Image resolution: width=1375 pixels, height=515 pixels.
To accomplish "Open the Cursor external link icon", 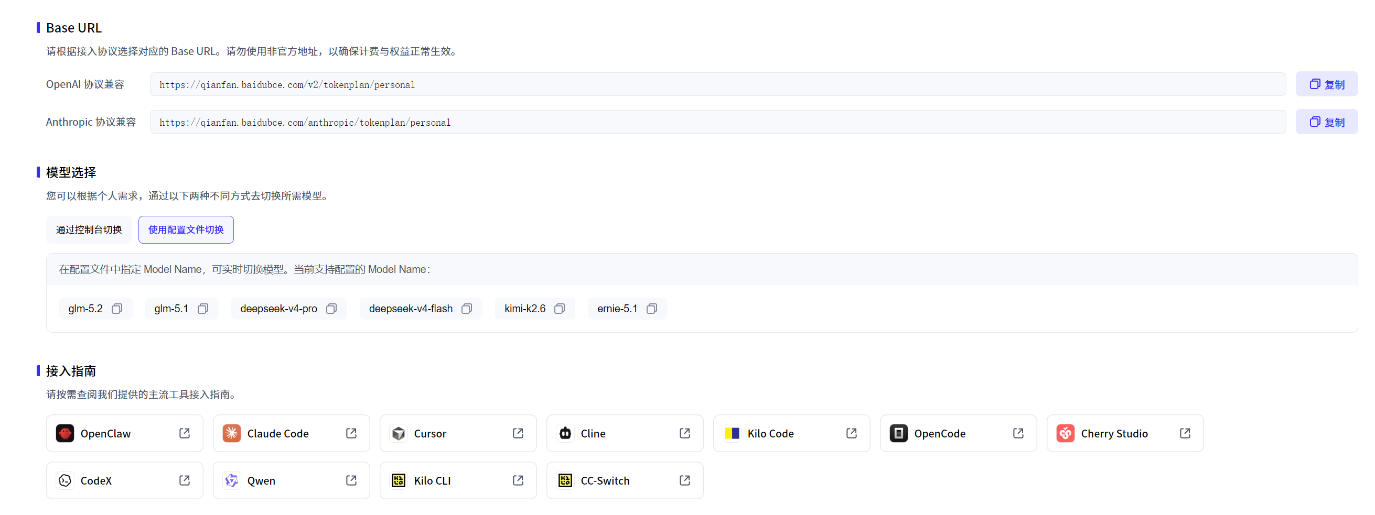I will 518,433.
